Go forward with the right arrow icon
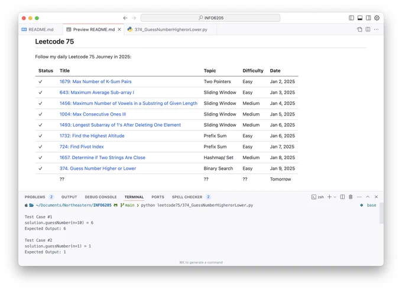The image size is (402, 290). coord(134,18)
